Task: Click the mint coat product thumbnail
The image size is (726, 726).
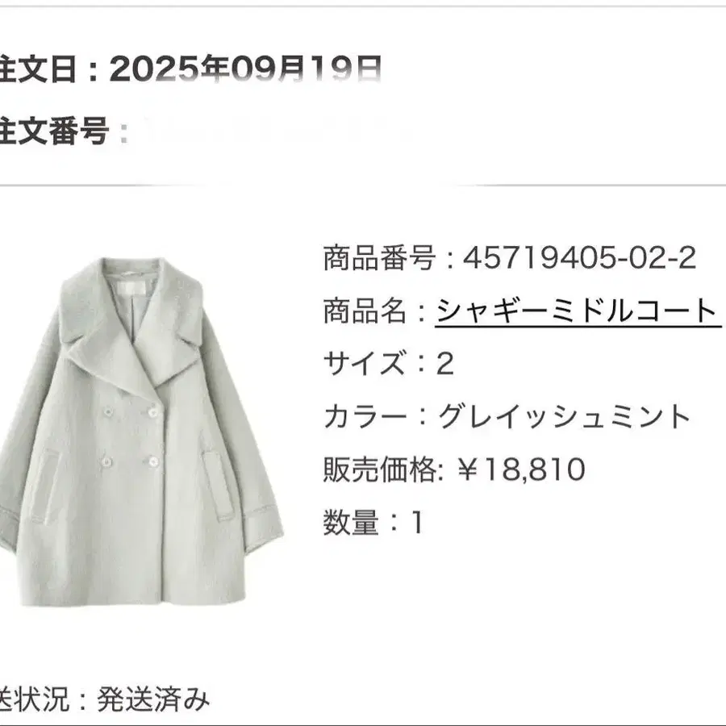Action: click(142, 431)
